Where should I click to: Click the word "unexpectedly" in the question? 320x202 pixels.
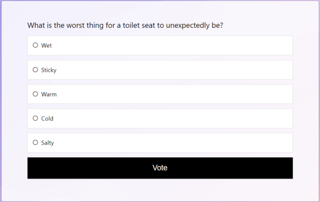[x=188, y=26]
